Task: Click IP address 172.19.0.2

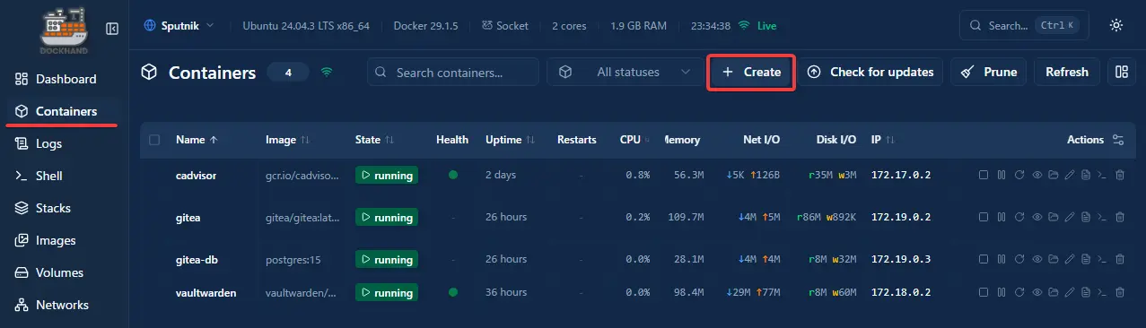Action: pos(901,217)
